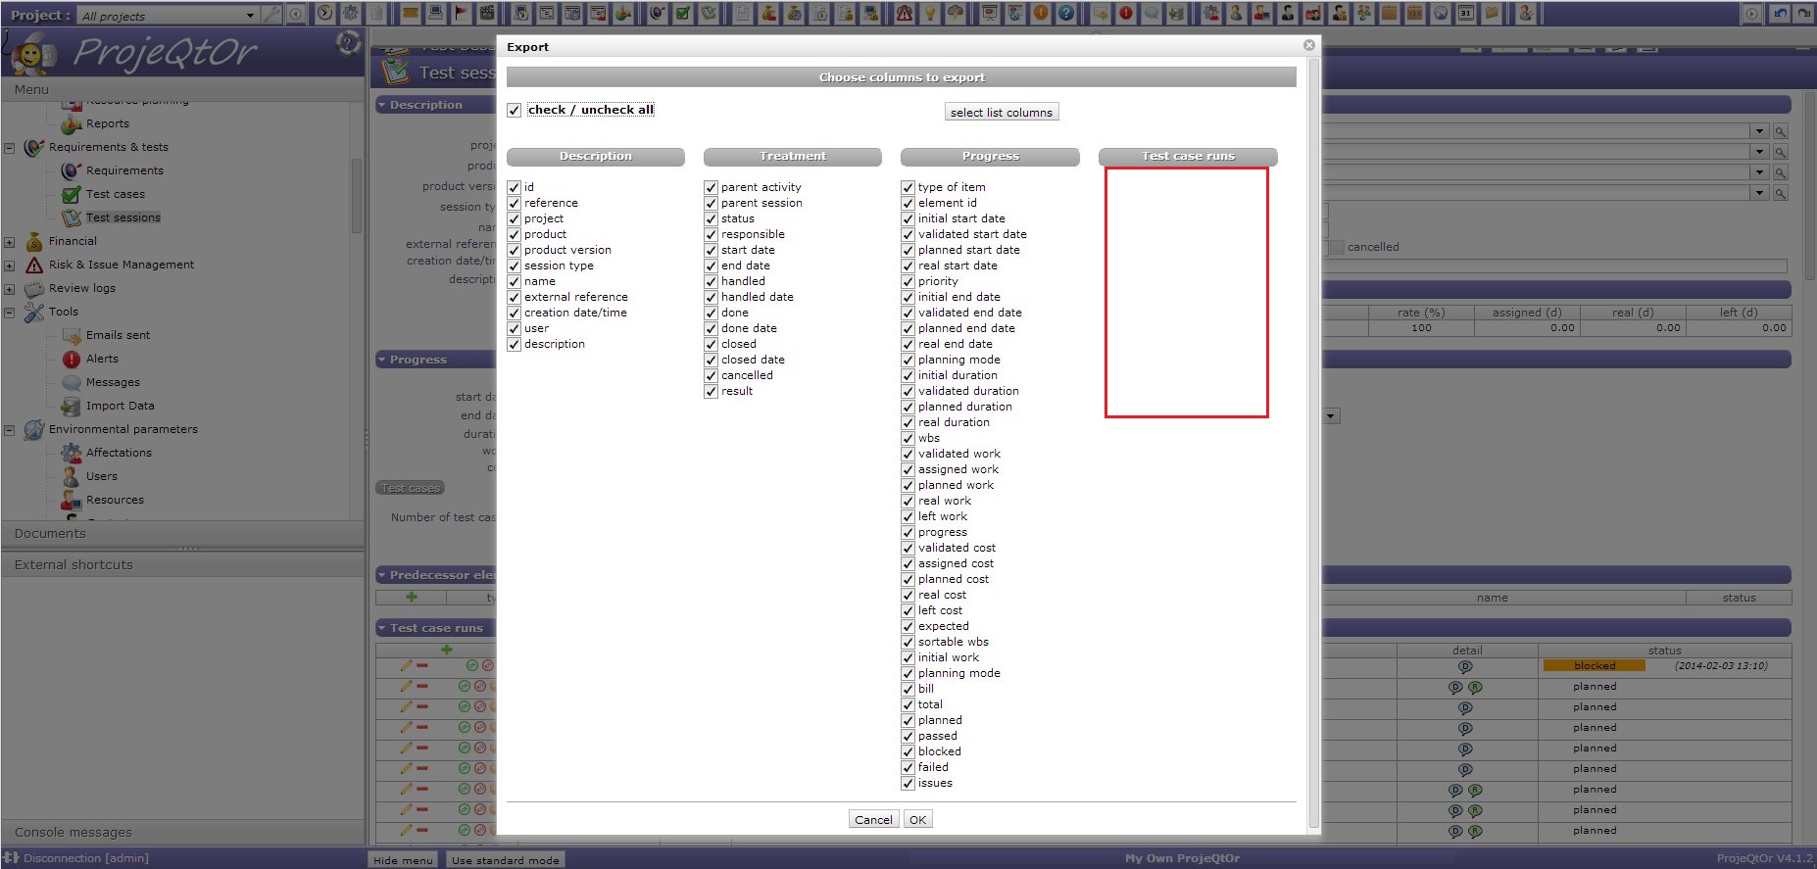This screenshot has height=869, width=1817.
Task: Open the speech bubble messages toolbar icon
Action: 1151,14
